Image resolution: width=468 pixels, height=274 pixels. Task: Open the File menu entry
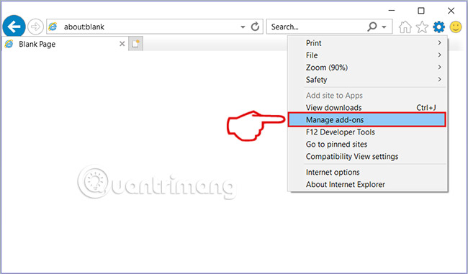click(x=368, y=55)
